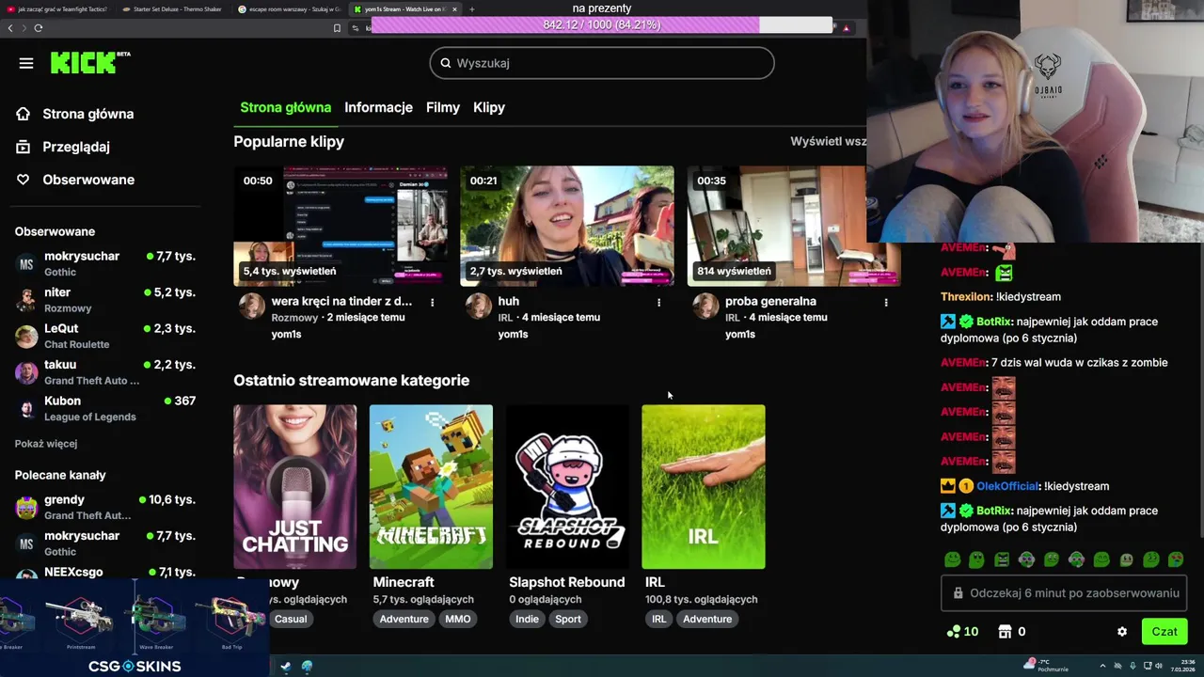Pick the first smiling green emote
The height and width of the screenshot is (677, 1204).
pyautogui.click(x=953, y=560)
